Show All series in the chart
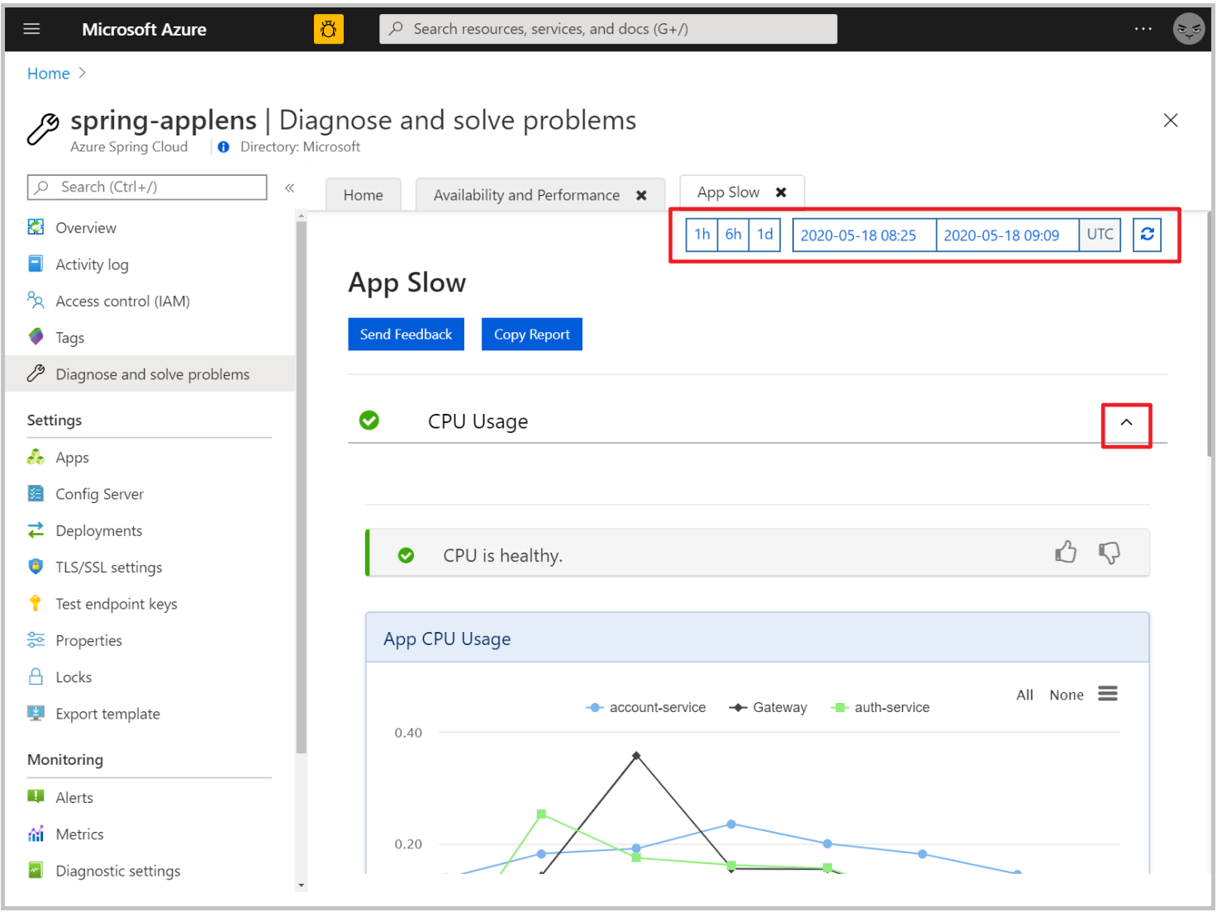Viewport: 1217px width, 912px height. (x=1024, y=696)
